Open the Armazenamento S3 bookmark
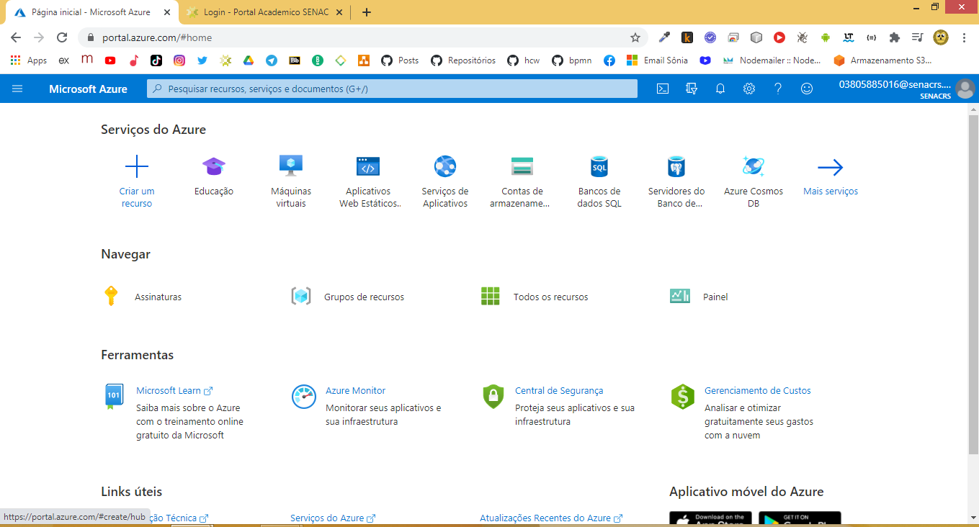The width and height of the screenshot is (979, 527). (882, 60)
